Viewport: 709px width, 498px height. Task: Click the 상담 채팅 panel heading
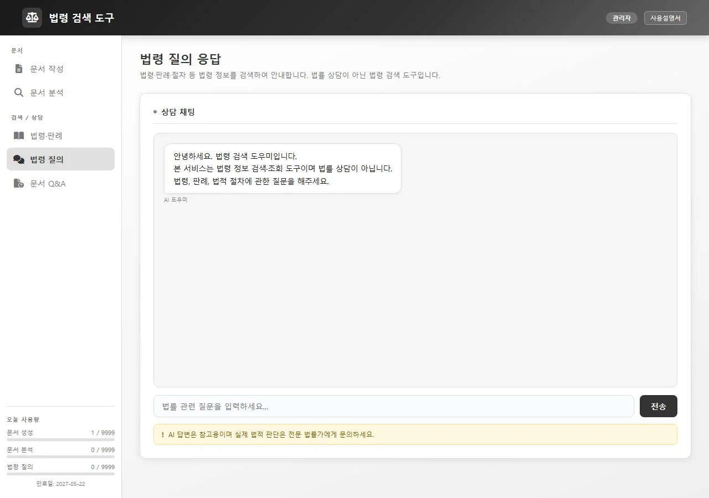pos(178,112)
